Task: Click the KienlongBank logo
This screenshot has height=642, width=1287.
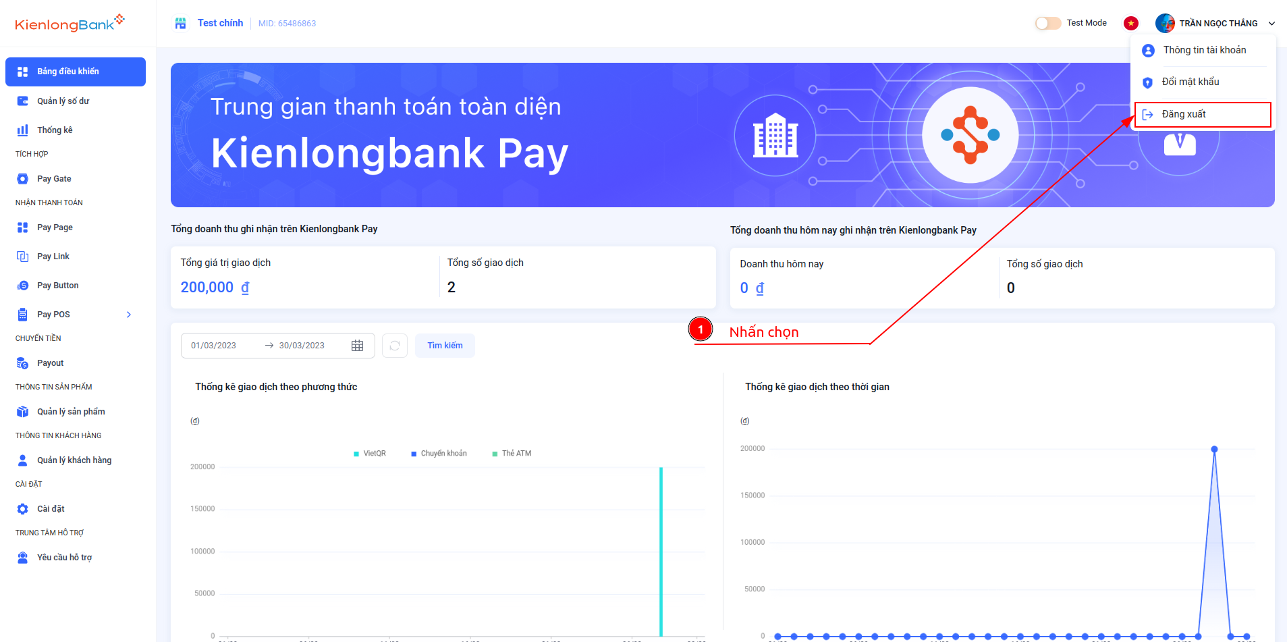Action: click(x=70, y=24)
